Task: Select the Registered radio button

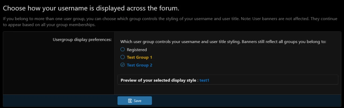Action: pos(123,49)
